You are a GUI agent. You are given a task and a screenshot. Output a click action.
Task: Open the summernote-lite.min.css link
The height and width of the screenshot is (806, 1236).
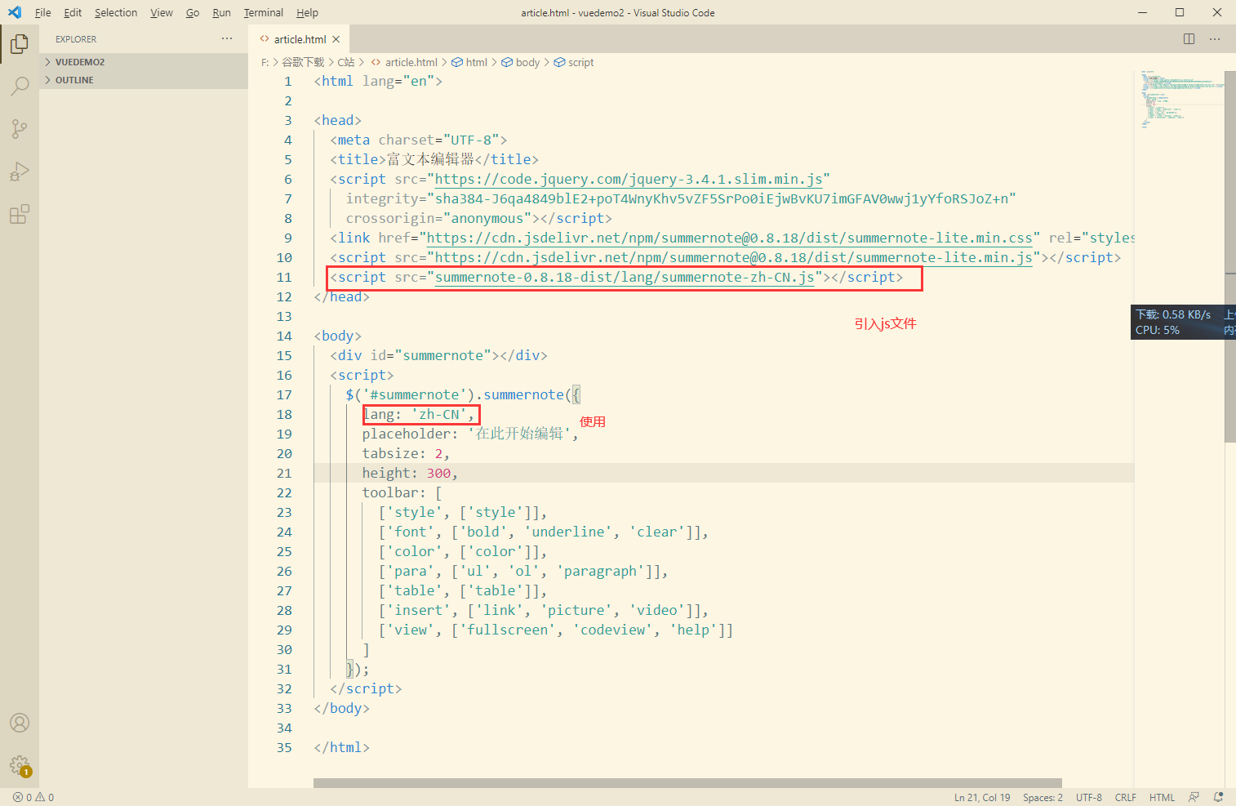pyautogui.click(x=729, y=238)
